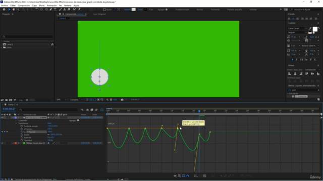Image resolution: width=323 pixels, height=181 pixels.
Task: Hide the Sólido Verde lima layer
Action: (x=2, y=143)
